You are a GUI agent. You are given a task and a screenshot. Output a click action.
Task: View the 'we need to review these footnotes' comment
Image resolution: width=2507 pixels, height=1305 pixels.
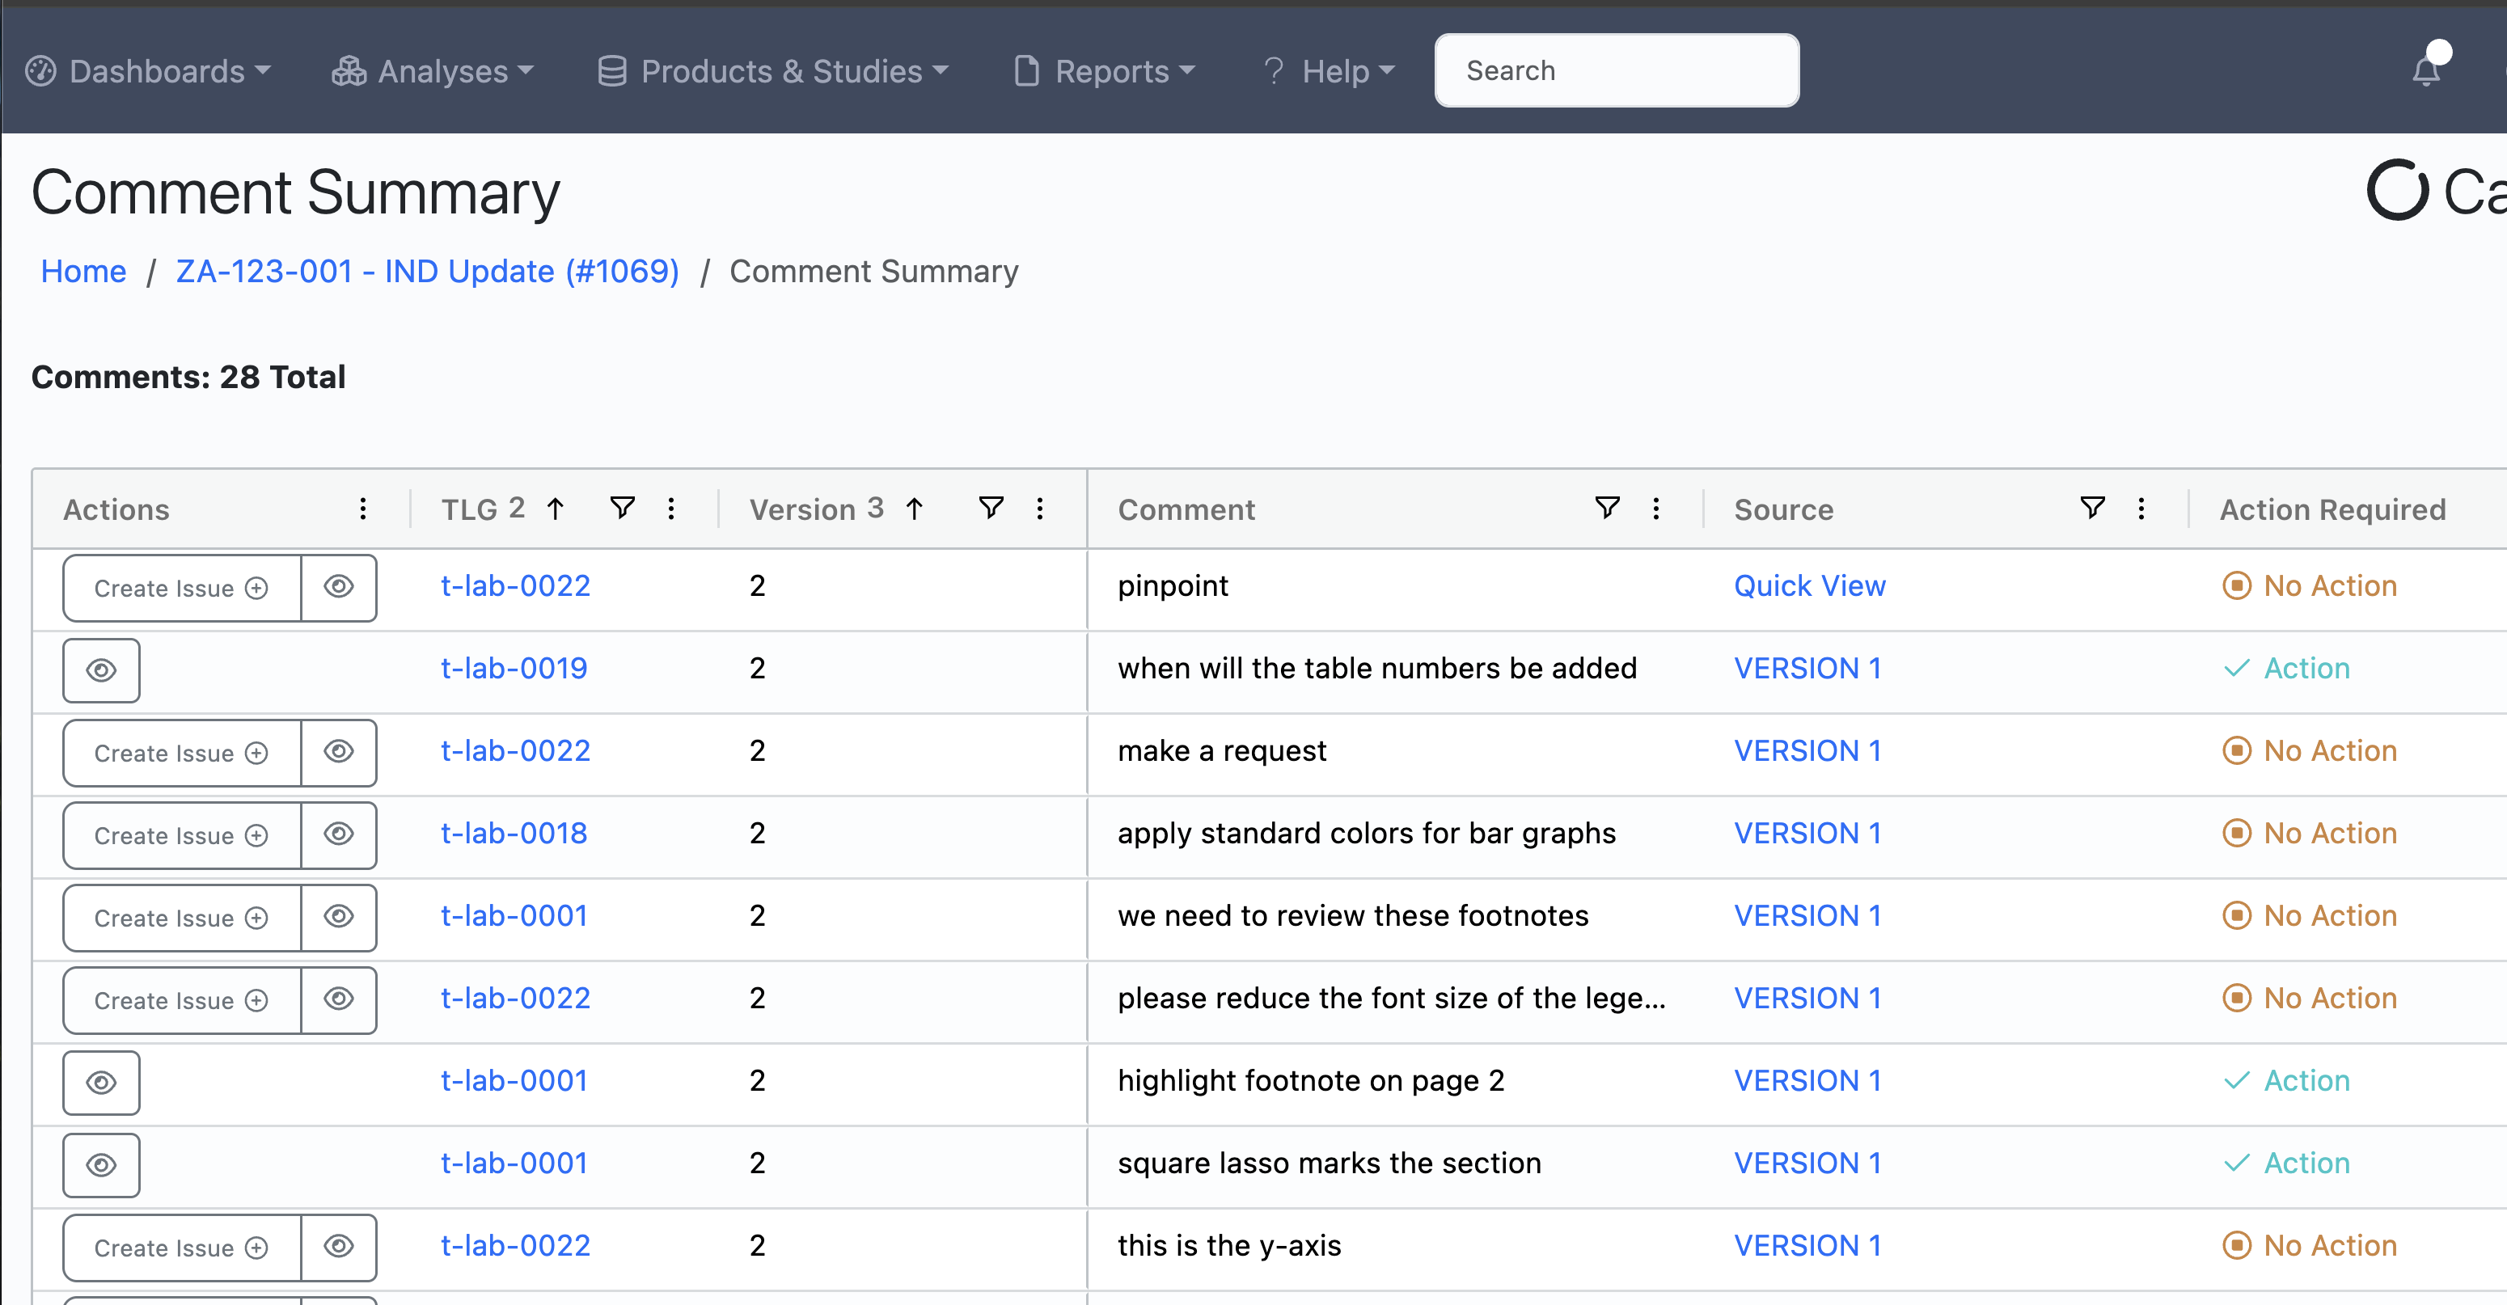pos(339,918)
